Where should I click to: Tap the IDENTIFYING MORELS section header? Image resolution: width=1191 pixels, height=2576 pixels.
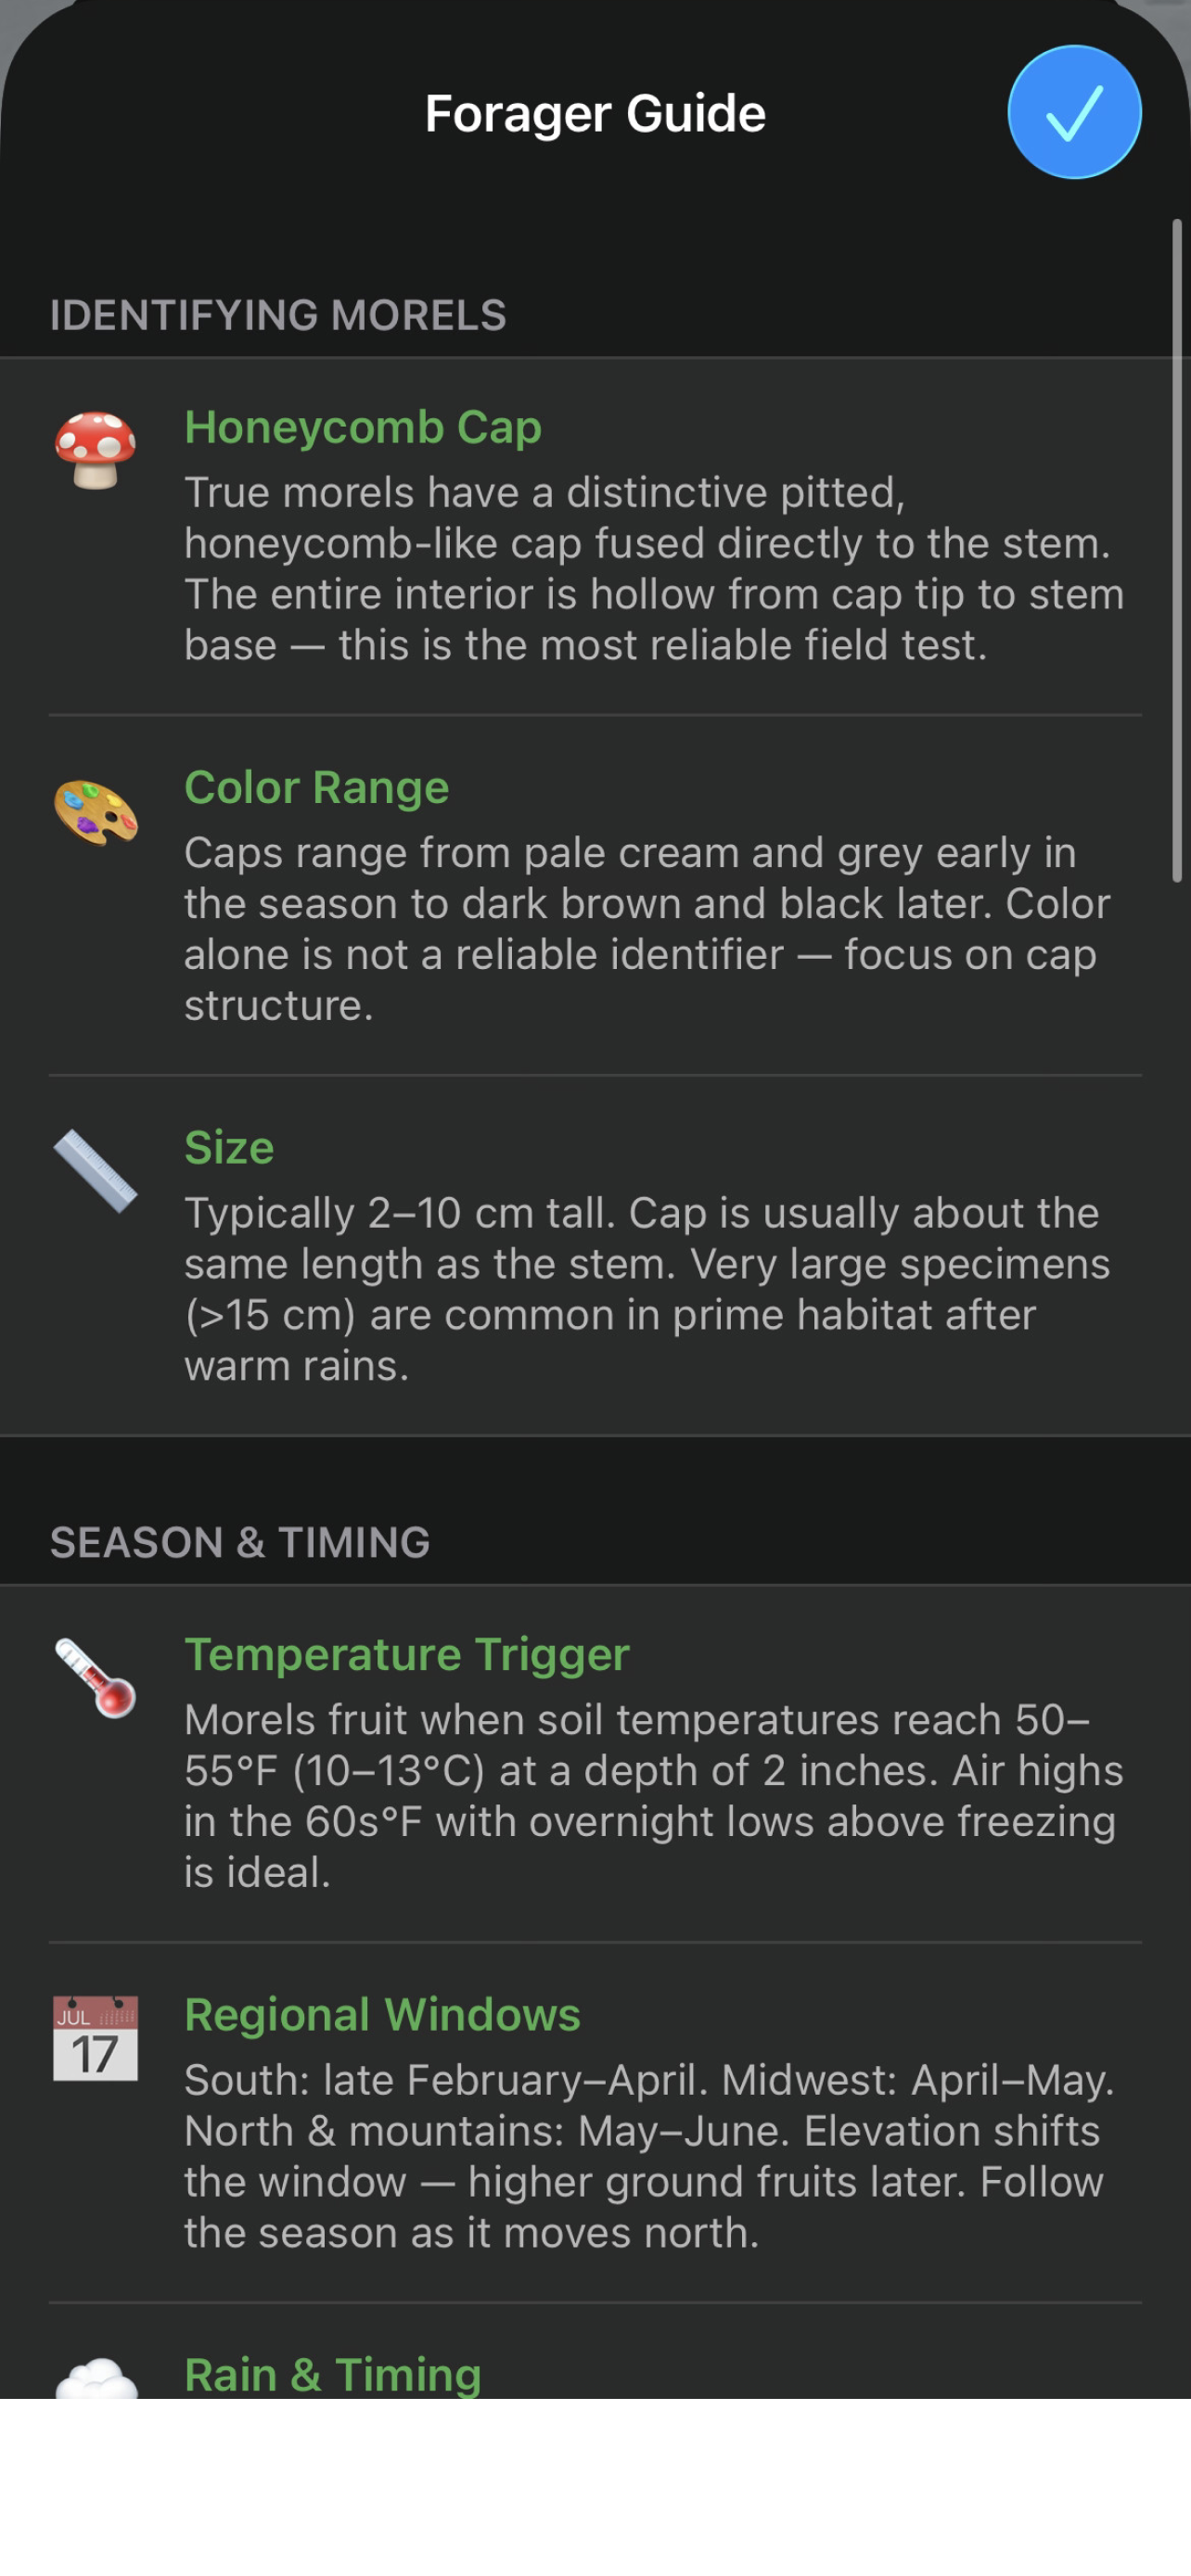coord(278,315)
